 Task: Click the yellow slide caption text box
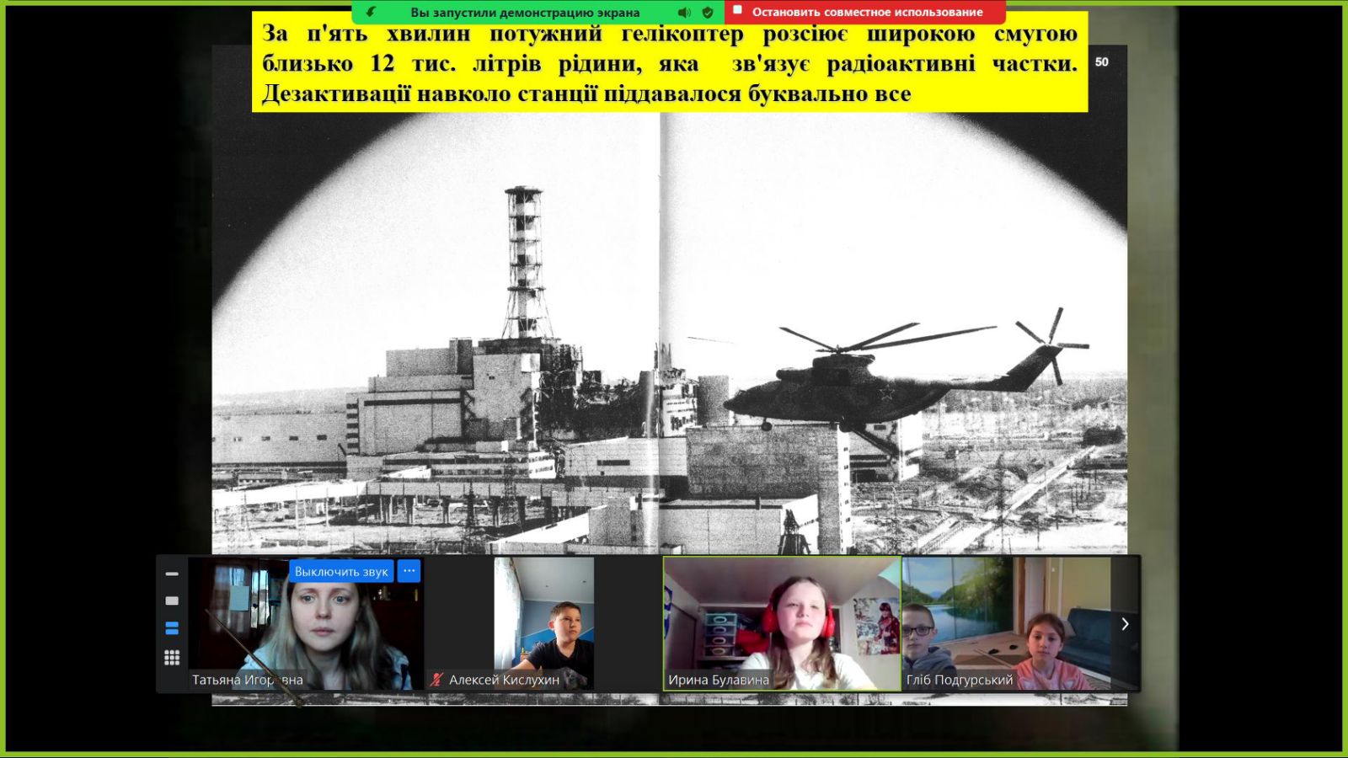coord(670,62)
